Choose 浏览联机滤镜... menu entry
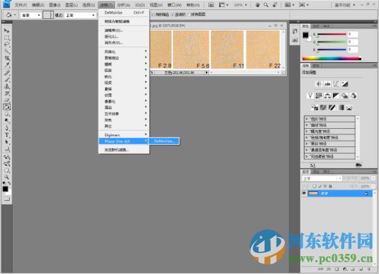Image resolution: width=379 pixels, height=274 pixels. 124,150
